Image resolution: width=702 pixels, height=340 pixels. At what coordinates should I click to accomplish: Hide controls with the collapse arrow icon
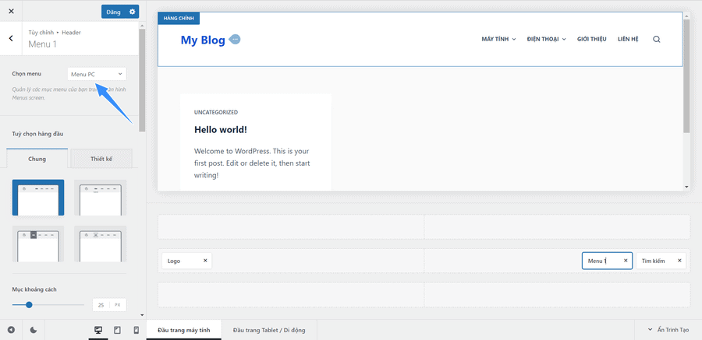pos(11,330)
